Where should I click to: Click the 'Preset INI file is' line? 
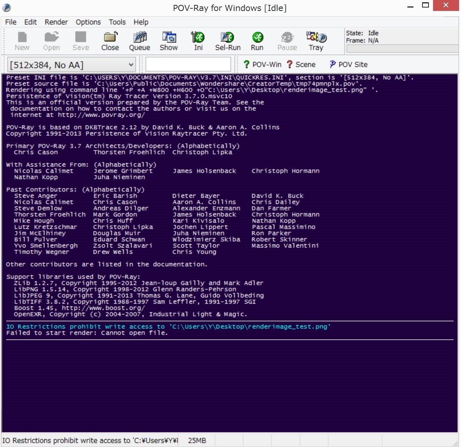tap(210, 77)
